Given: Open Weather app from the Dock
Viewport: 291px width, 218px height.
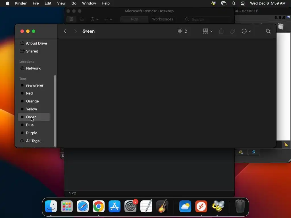Looking at the screenshot, I should 185,206.
